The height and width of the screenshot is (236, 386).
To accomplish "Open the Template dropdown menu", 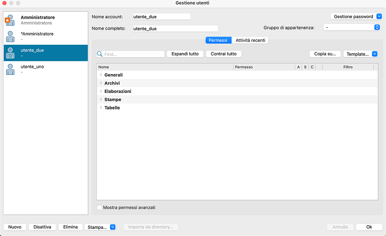I will (374, 54).
